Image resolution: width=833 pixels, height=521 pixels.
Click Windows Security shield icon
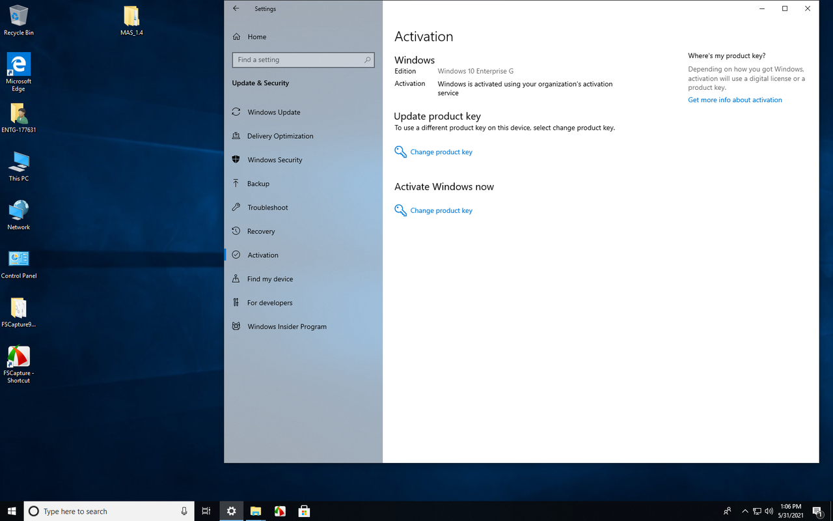pyautogui.click(x=236, y=160)
